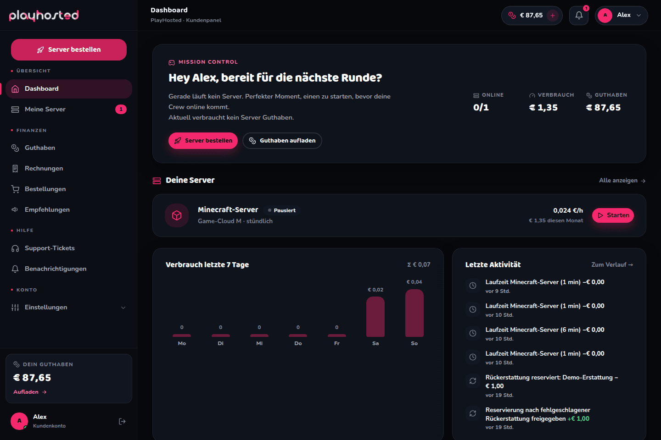Click the Deine Server heading icon

157,181
